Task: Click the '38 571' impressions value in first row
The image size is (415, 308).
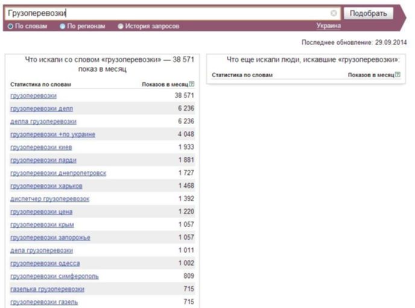Action: pos(184,95)
